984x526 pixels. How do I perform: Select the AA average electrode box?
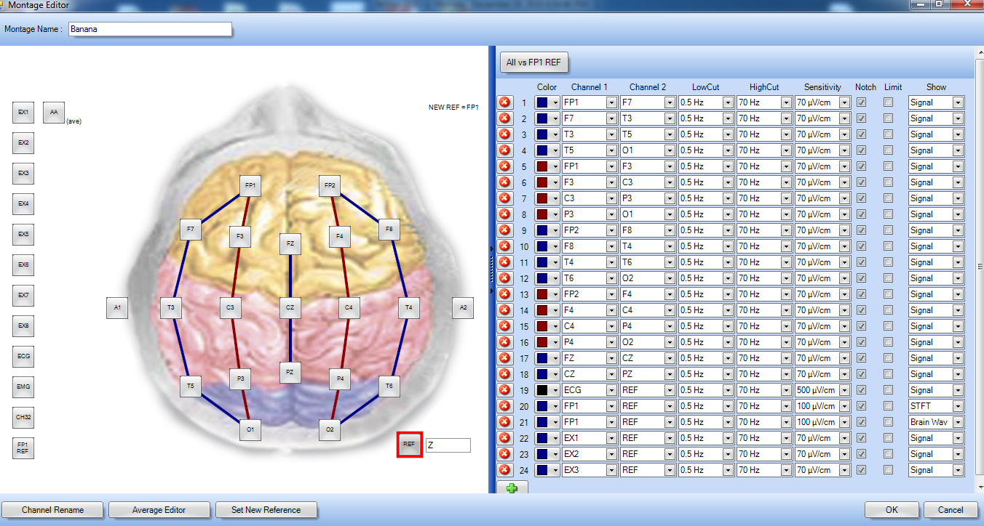click(x=54, y=113)
